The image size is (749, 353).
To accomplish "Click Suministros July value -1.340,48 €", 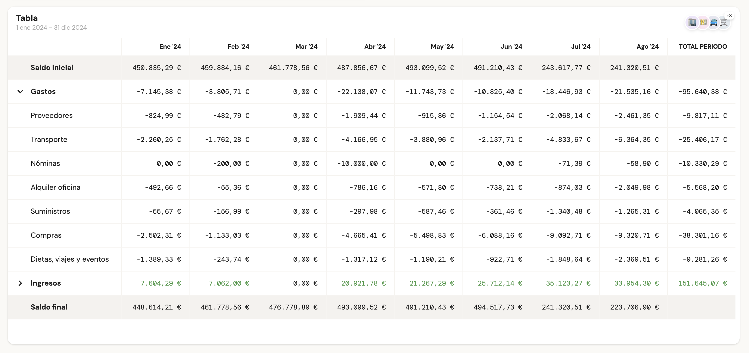I will coord(568,211).
